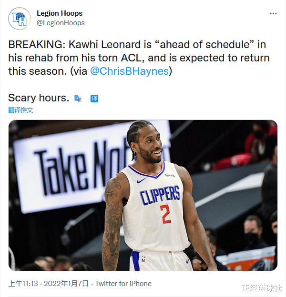Click the CLIPPERS lettering on the jersey

tap(160, 195)
